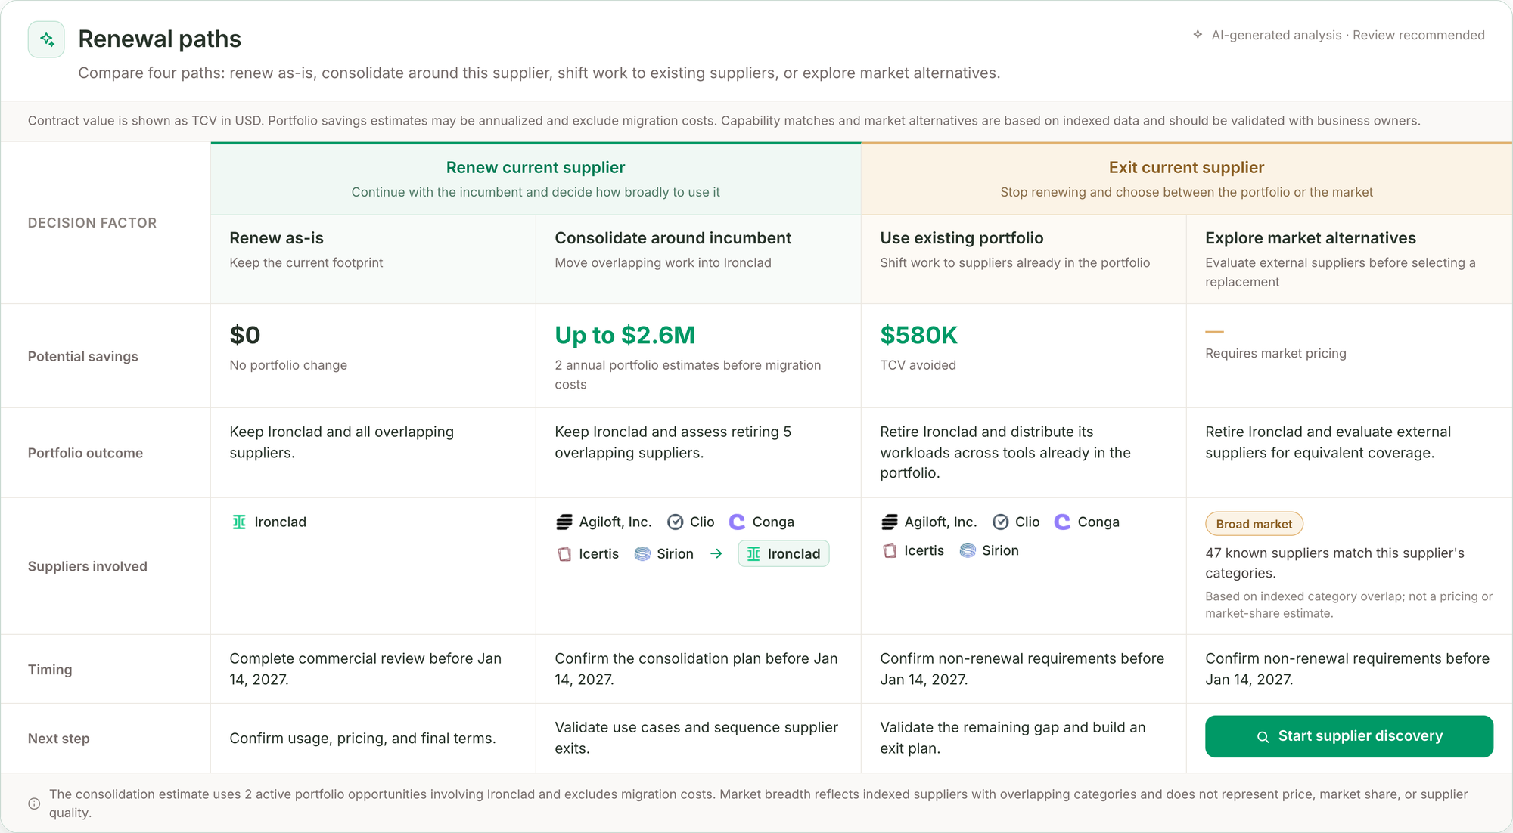Click the Suppliers involved row label
Viewport: 1513px width, 833px height.
88,566
